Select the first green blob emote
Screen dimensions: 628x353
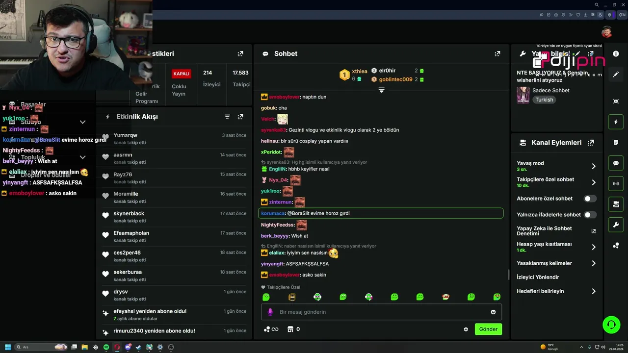[266, 297]
